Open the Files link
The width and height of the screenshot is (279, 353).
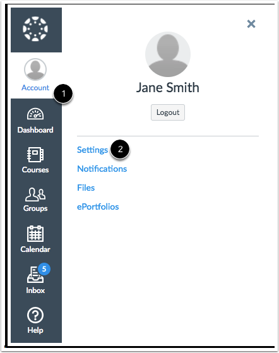tap(86, 188)
